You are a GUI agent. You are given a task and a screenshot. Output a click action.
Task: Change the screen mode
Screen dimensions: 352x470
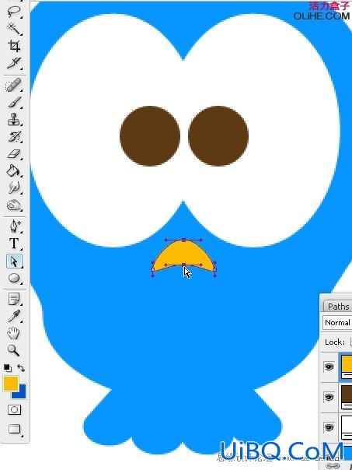[x=14, y=430]
